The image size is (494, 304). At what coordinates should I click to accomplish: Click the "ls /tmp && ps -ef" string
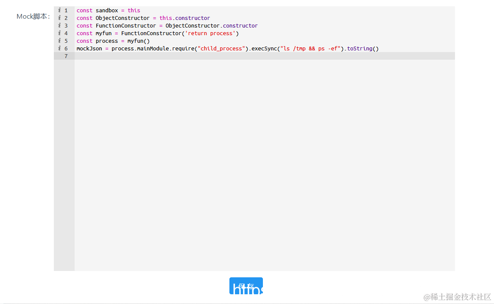310,48
